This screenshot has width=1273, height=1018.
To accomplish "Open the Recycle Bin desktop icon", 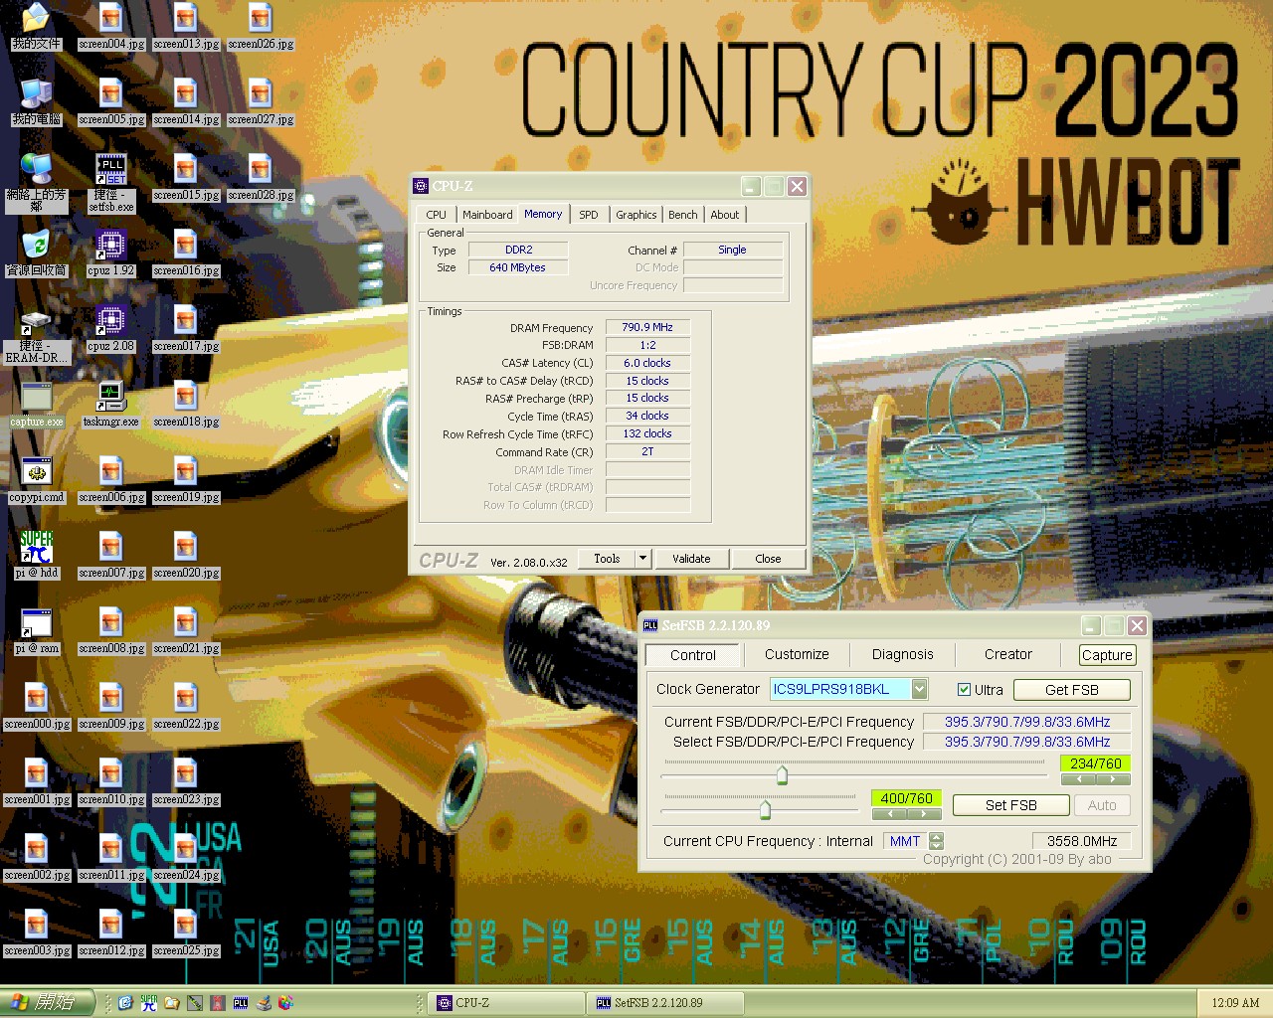I will click(x=36, y=253).
